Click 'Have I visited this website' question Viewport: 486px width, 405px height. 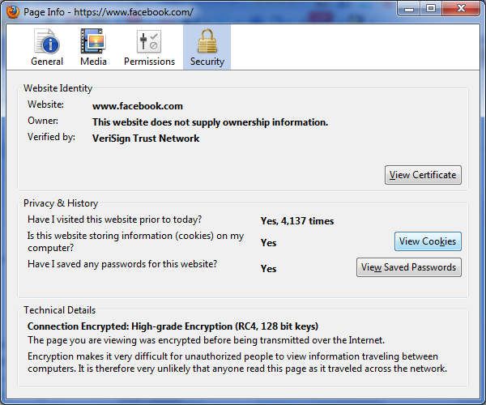point(114,220)
